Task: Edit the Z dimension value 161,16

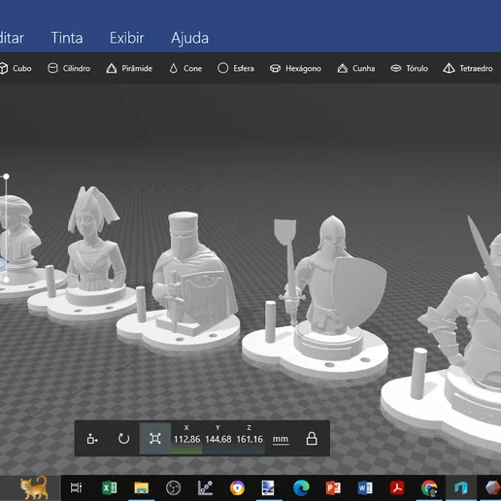Action: click(x=250, y=439)
